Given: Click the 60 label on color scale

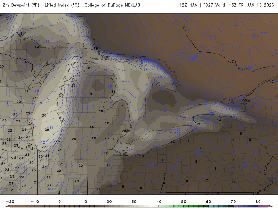Looking at the screenshot, I should (208, 202).
